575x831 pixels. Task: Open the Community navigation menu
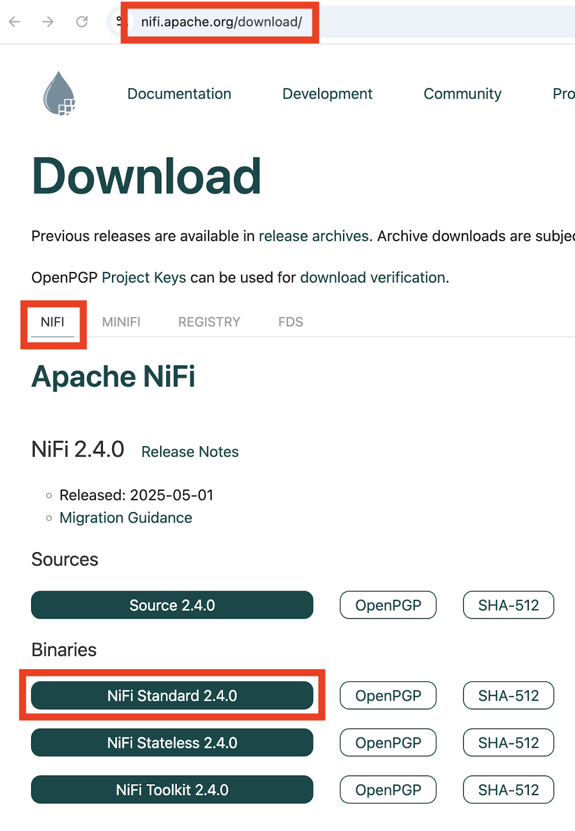tap(462, 94)
